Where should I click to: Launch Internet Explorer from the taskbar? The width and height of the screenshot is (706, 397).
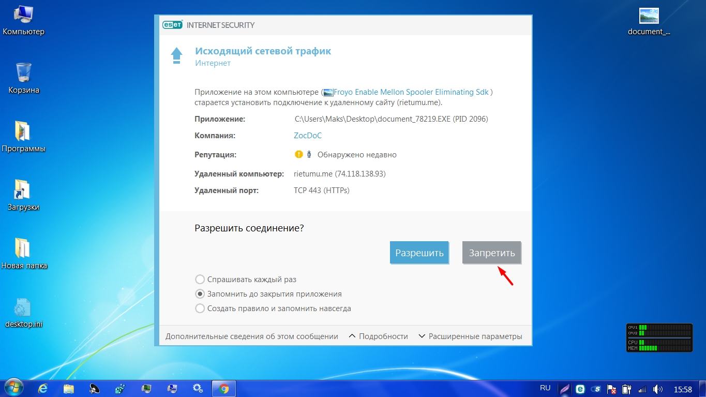click(x=43, y=388)
